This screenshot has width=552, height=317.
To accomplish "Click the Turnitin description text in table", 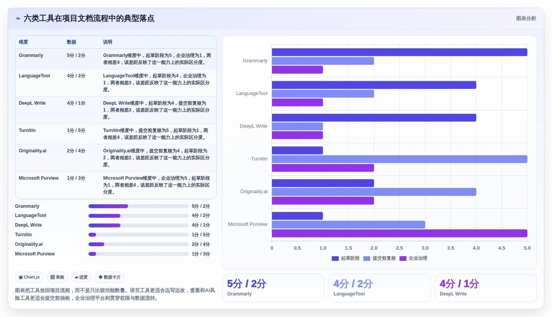I will tap(156, 134).
